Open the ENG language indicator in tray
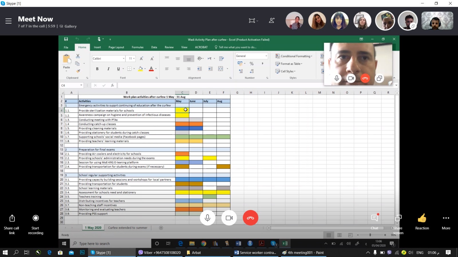458x257 pixels. pos(420,252)
